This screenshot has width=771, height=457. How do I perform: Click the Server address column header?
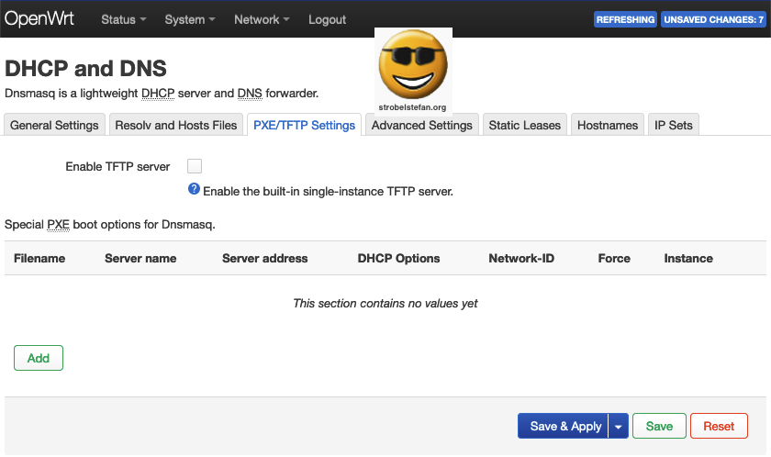264,258
